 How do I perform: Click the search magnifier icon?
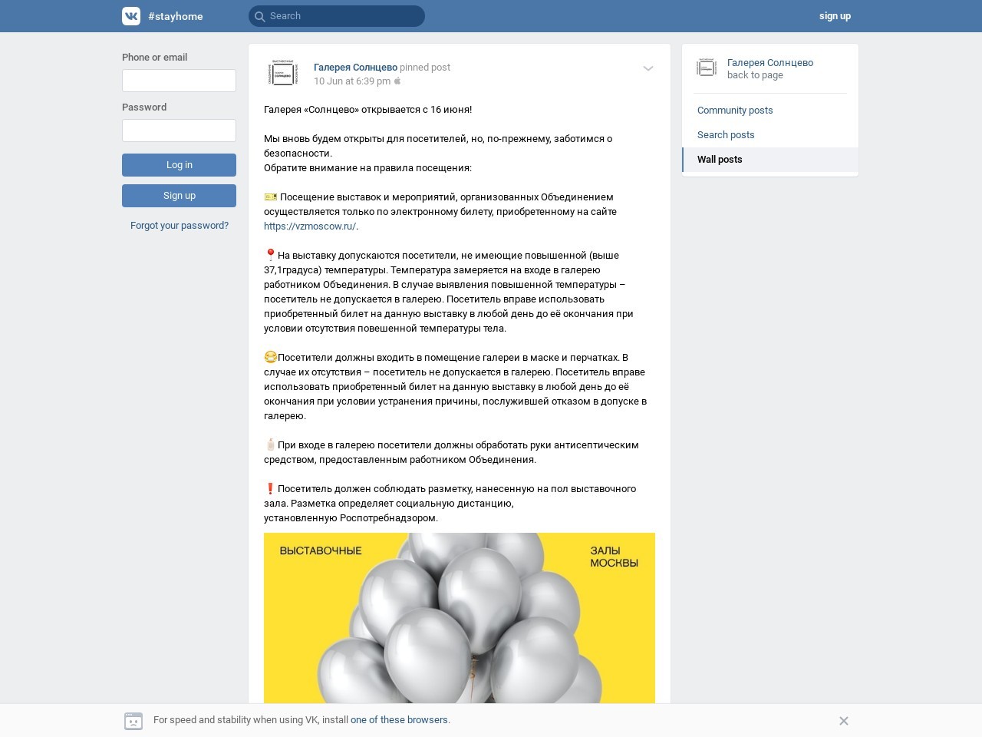(259, 16)
